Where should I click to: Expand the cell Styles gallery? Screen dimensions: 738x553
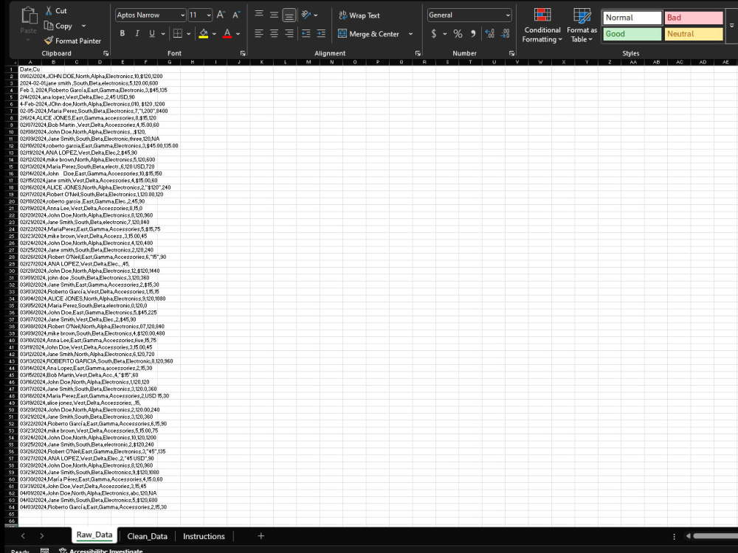[731, 26]
